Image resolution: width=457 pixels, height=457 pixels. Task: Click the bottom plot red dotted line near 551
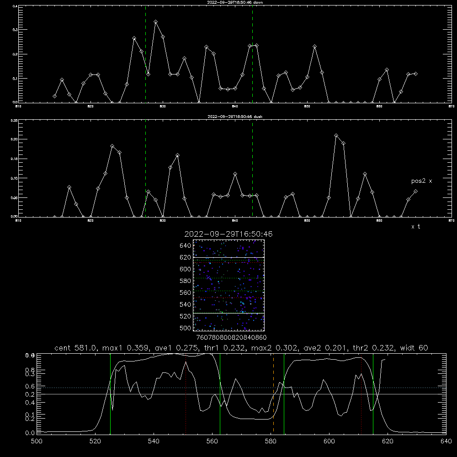[186, 393]
